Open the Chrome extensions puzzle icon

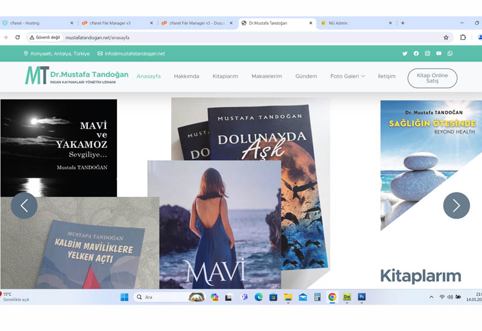pos(463,37)
